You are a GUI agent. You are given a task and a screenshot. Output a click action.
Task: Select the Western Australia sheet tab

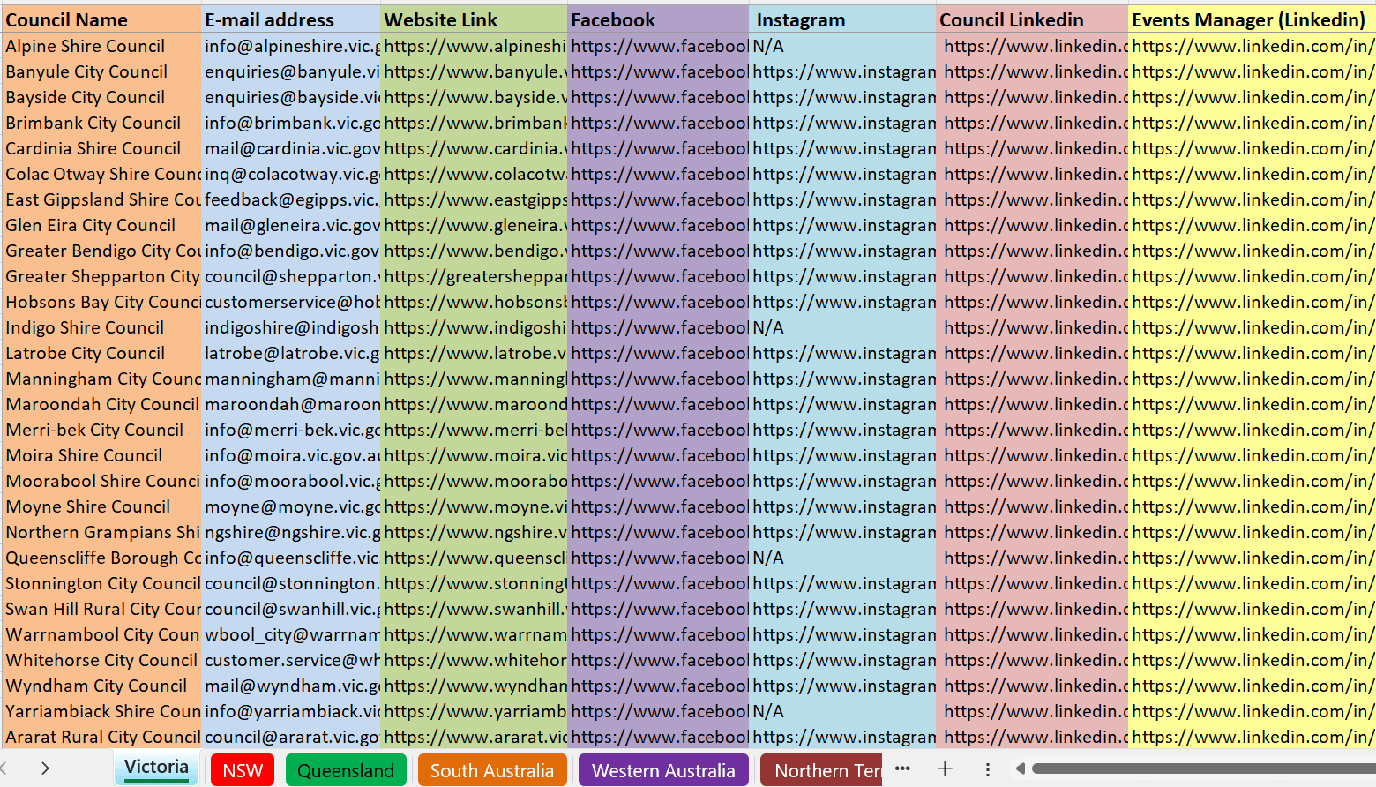click(x=663, y=770)
